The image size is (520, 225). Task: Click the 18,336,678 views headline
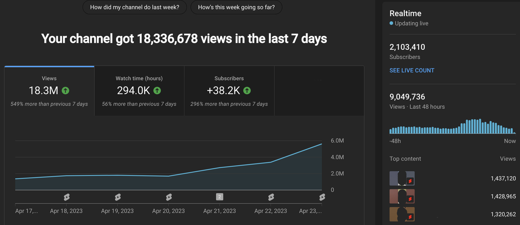tap(184, 39)
